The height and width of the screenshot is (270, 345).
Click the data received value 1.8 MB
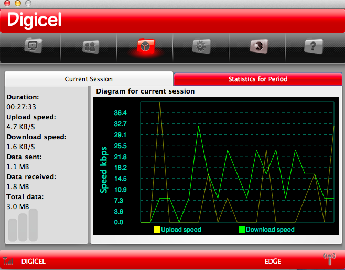coord(18,186)
